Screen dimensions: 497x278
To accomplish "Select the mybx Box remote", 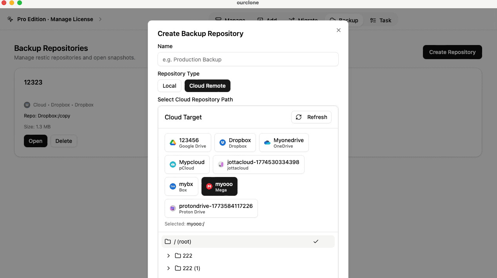I will [x=181, y=186].
